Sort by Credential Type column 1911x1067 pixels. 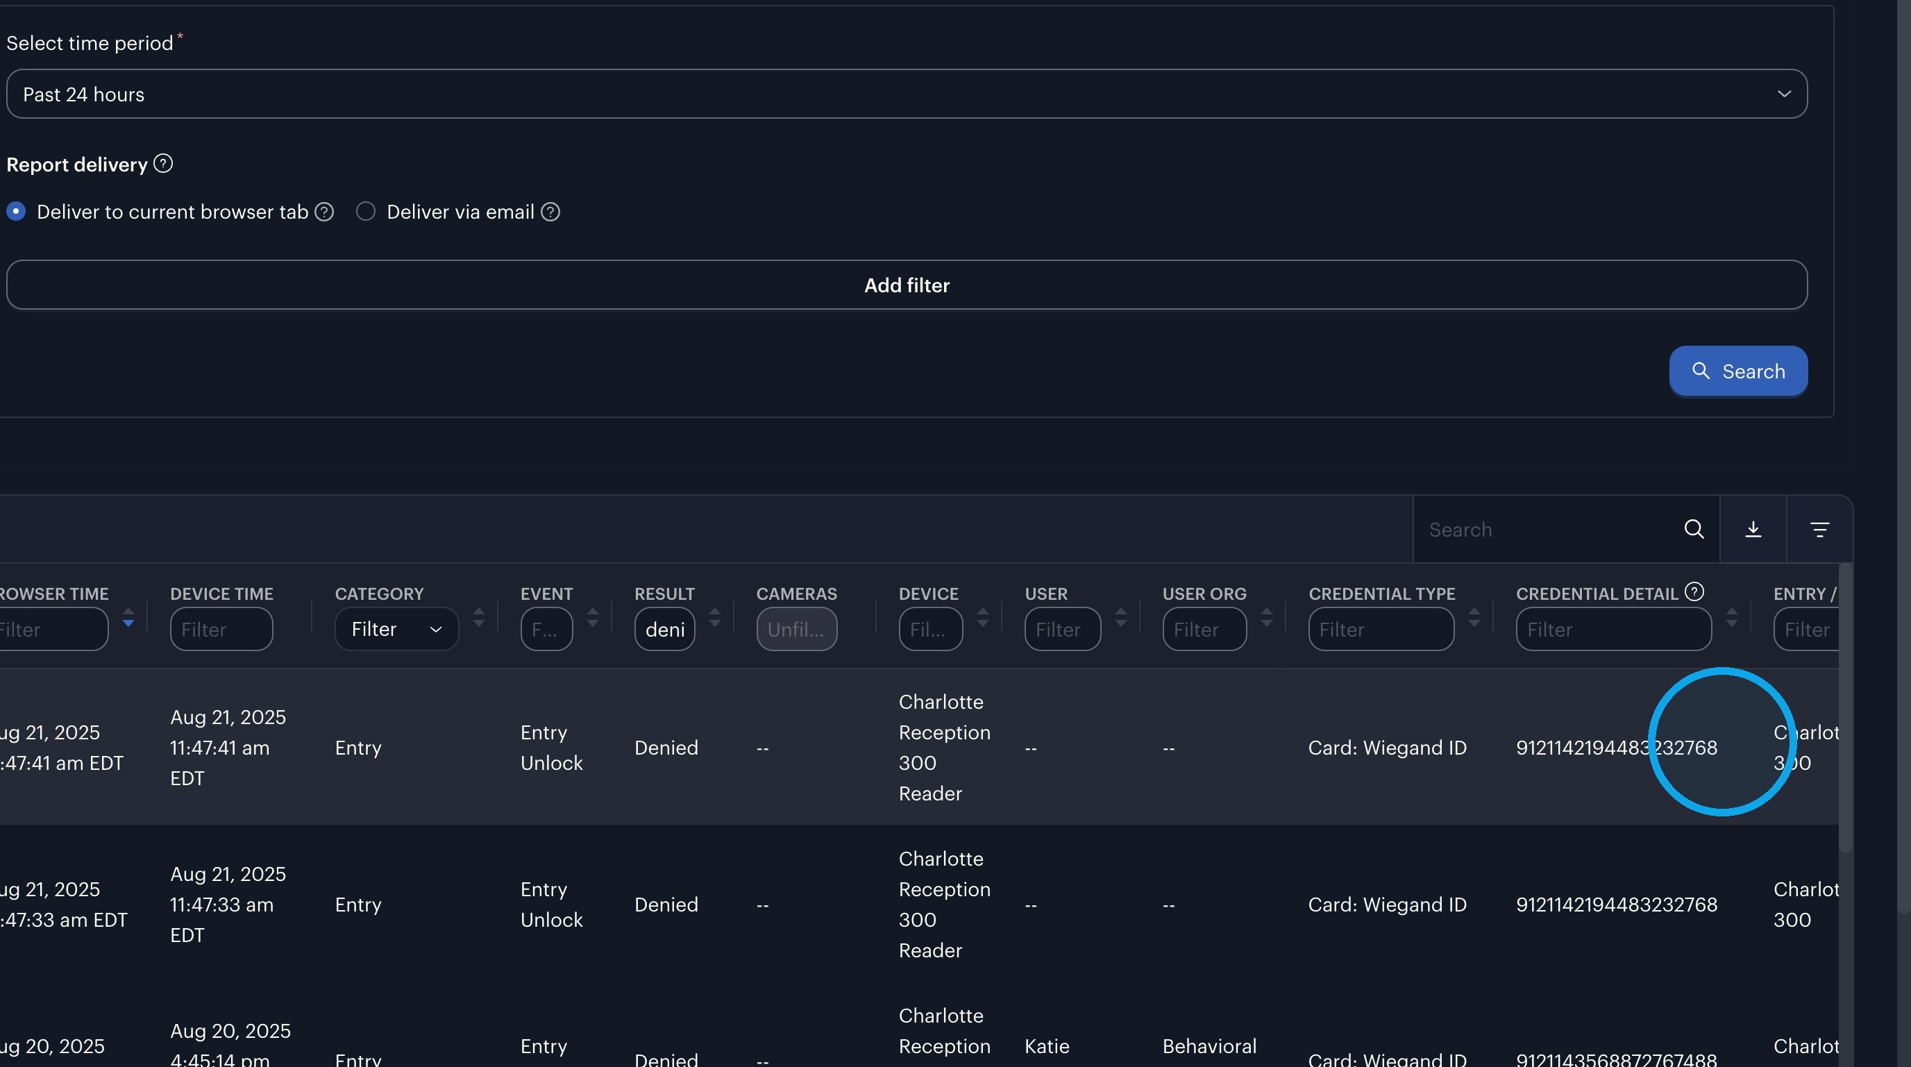tap(1474, 617)
